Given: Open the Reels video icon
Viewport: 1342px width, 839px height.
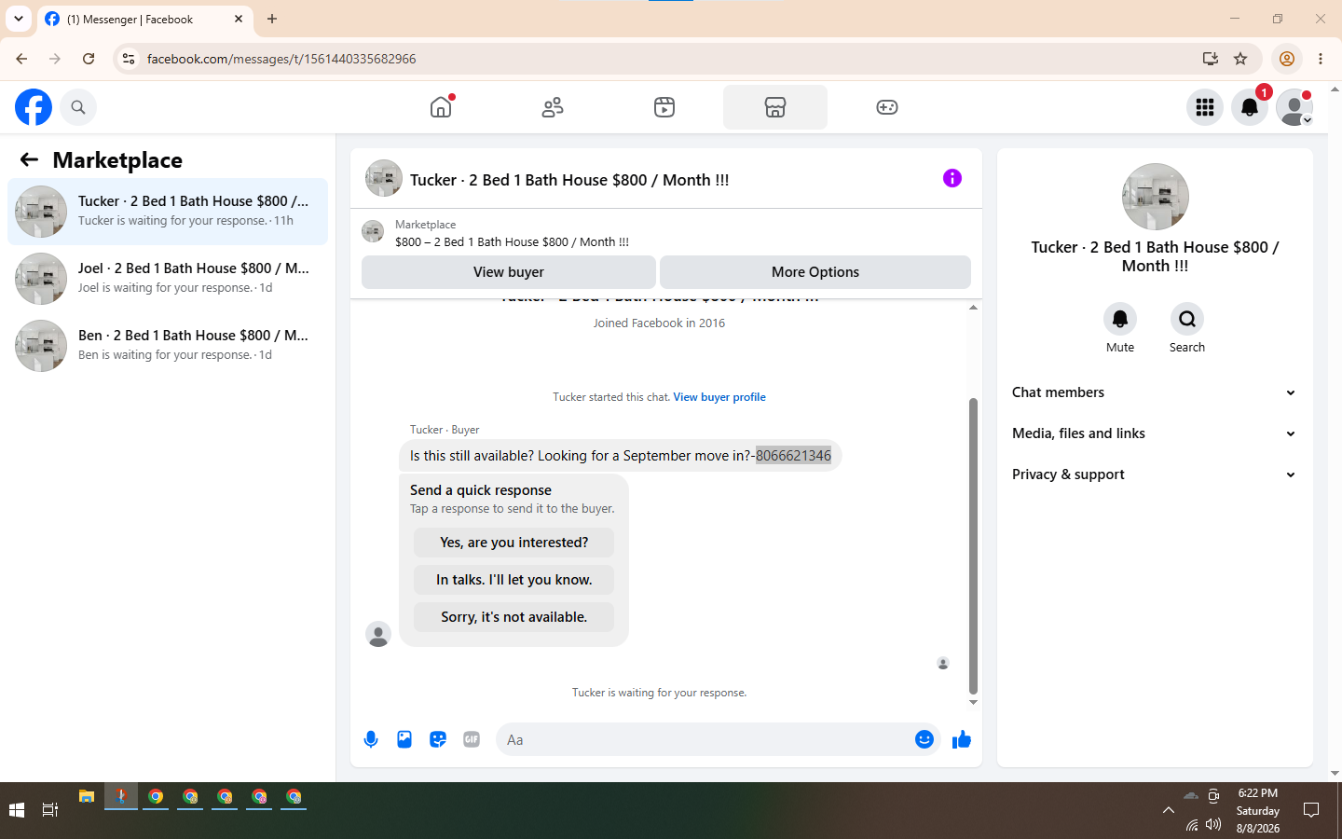Looking at the screenshot, I should 664,107.
